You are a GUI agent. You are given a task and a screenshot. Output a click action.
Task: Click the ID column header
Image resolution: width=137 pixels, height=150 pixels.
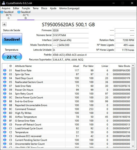[10, 66]
